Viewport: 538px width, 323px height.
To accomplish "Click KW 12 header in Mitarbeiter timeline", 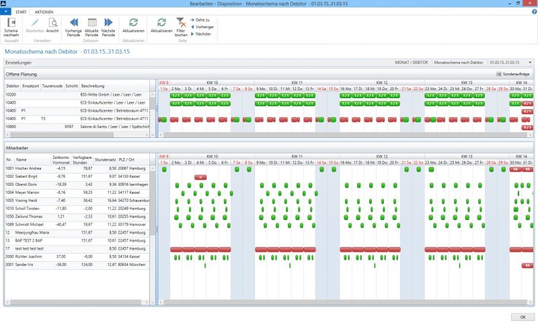I will [x=381, y=157].
